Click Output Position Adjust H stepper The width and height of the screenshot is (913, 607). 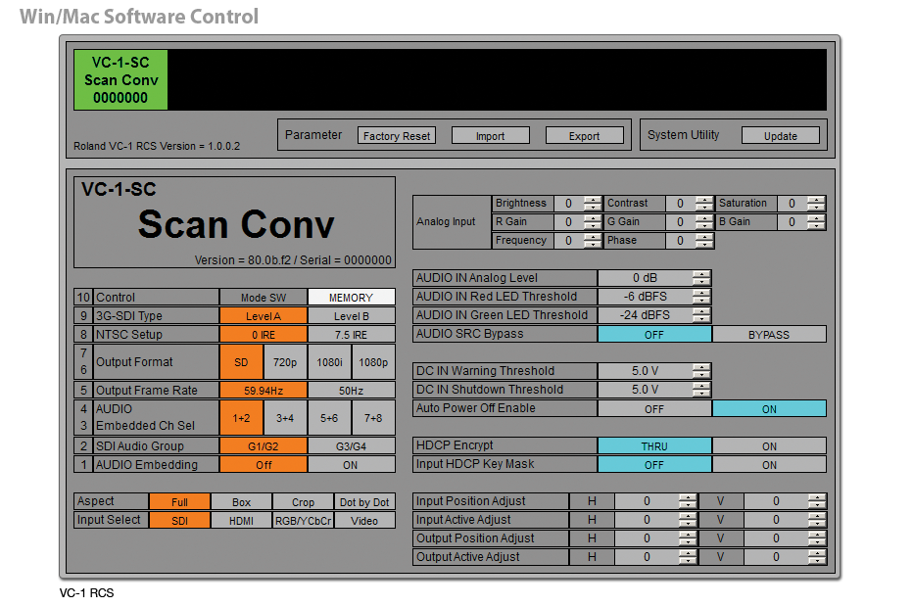(688, 538)
